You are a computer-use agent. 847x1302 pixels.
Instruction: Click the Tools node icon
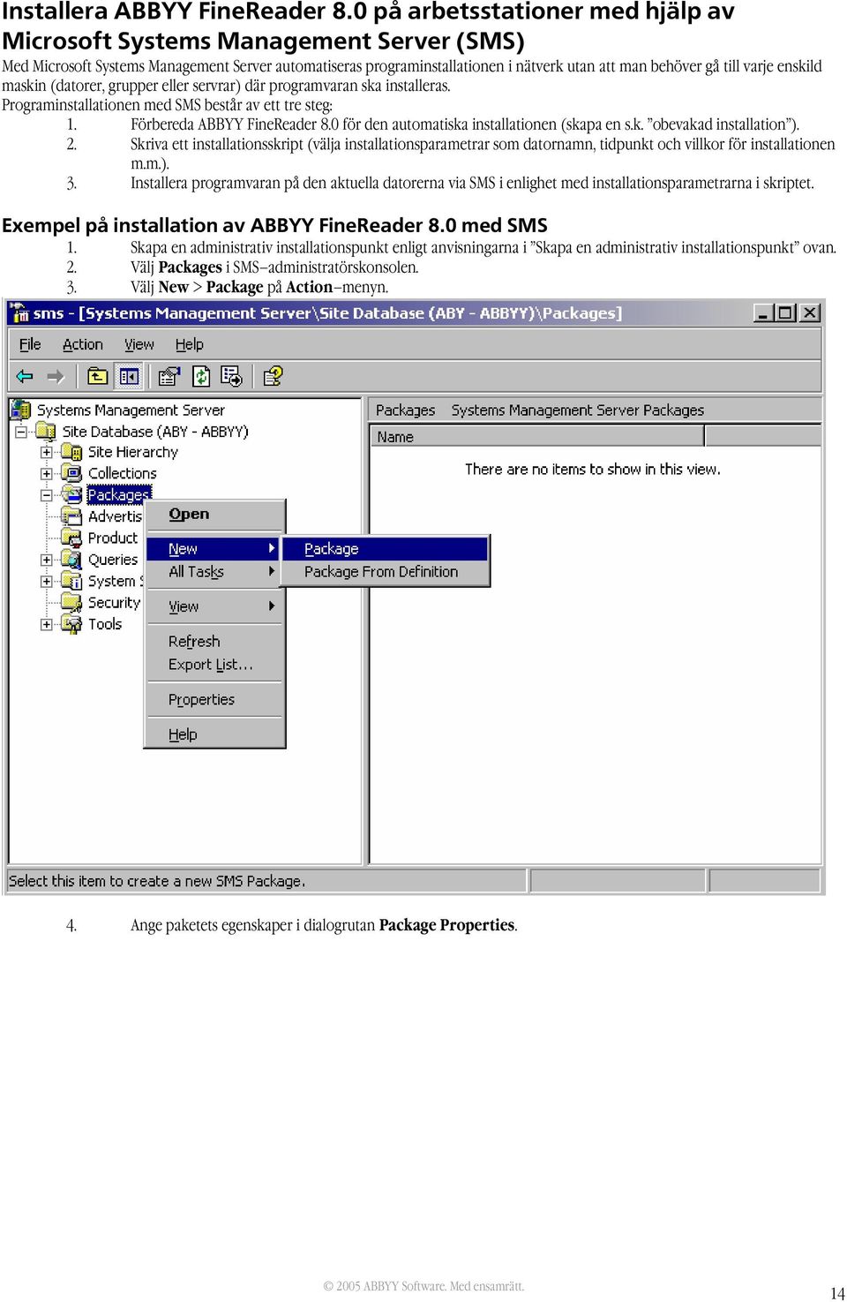pyautogui.click(x=72, y=624)
